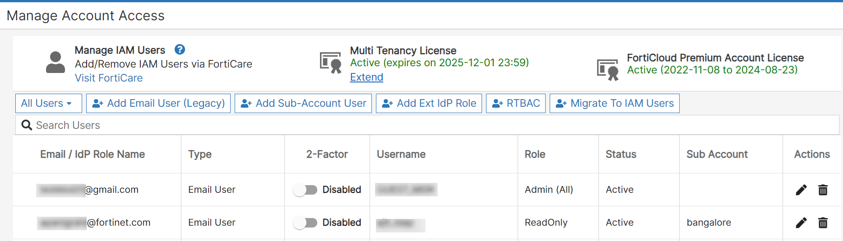
Task: Edit the gmail.com user with pencil icon
Action: (x=801, y=190)
